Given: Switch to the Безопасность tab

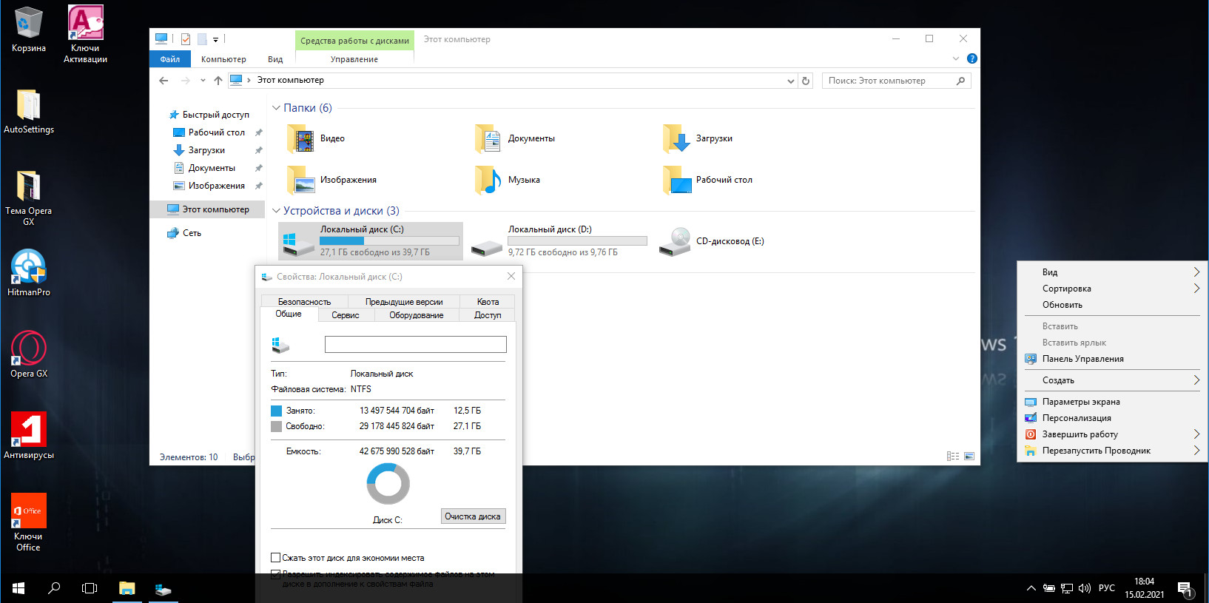Looking at the screenshot, I should click(x=304, y=302).
